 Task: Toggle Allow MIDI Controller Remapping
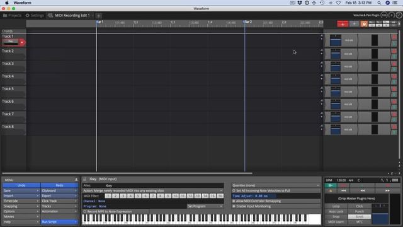point(276,201)
